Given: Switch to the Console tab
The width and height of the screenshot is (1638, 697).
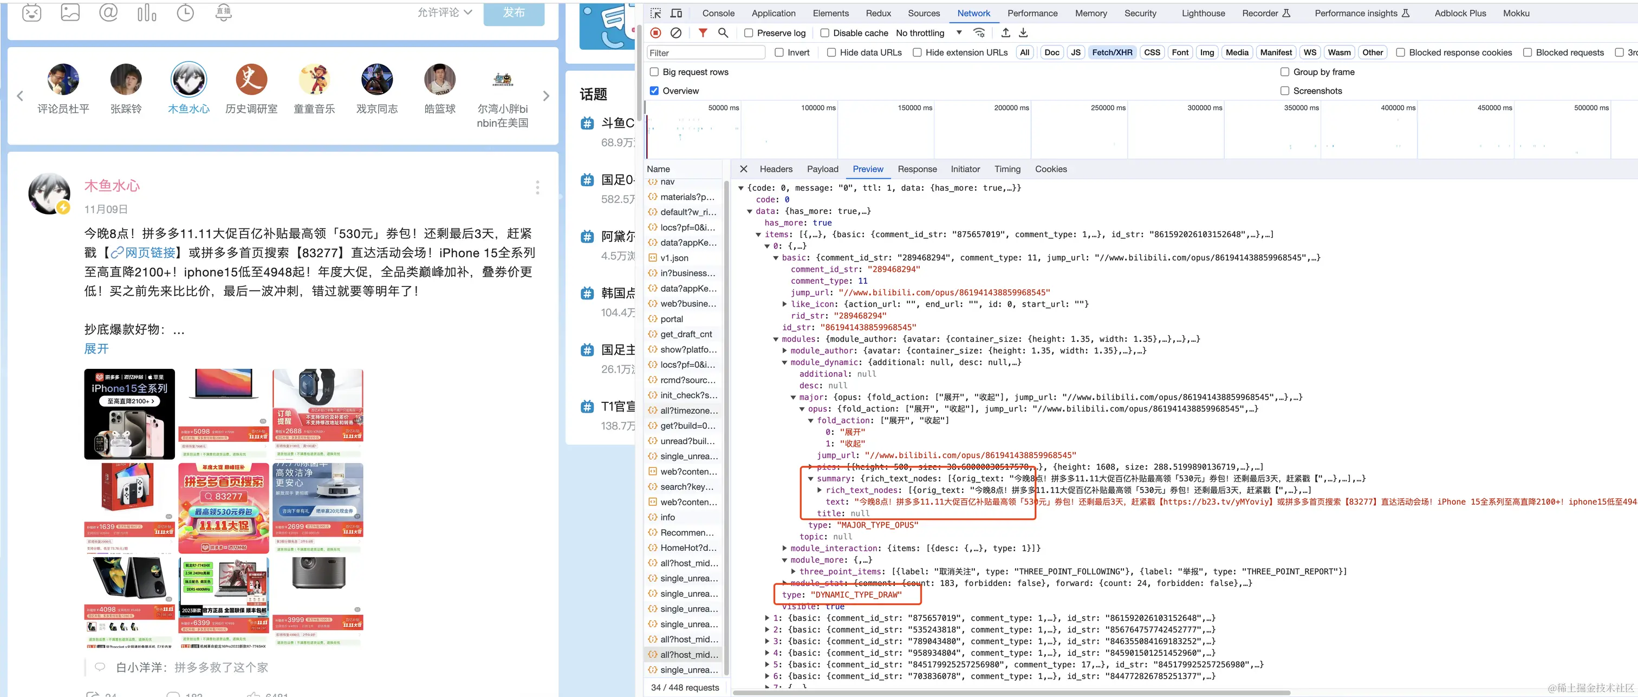Looking at the screenshot, I should pyautogui.click(x=718, y=14).
